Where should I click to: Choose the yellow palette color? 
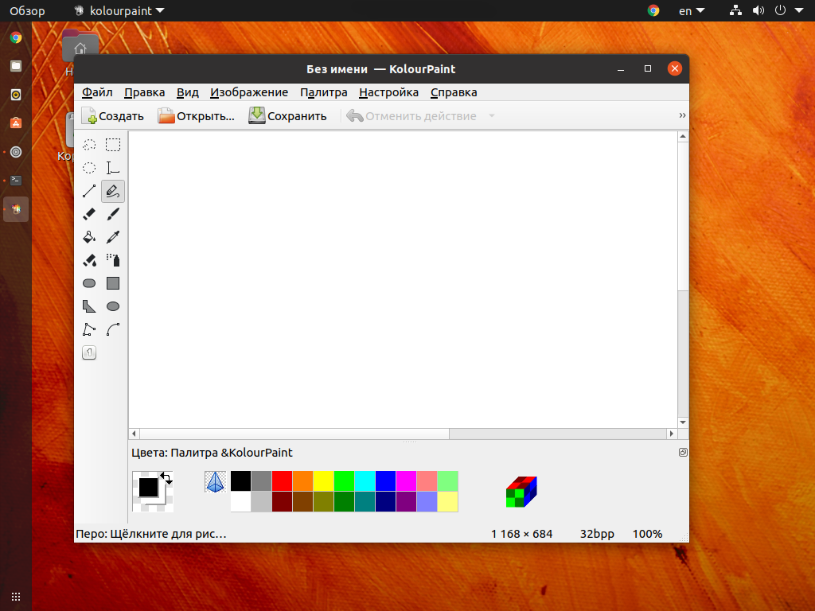323,481
